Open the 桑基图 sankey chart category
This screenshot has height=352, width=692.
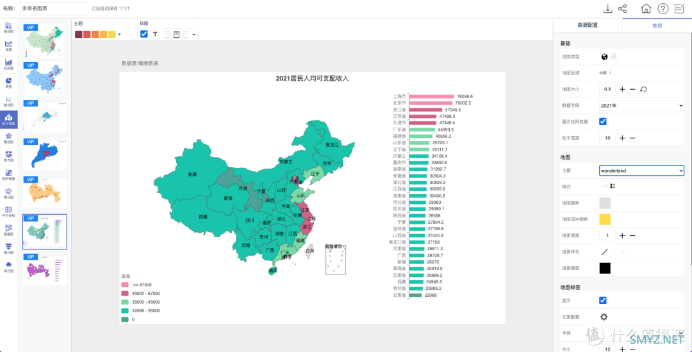(9, 230)
